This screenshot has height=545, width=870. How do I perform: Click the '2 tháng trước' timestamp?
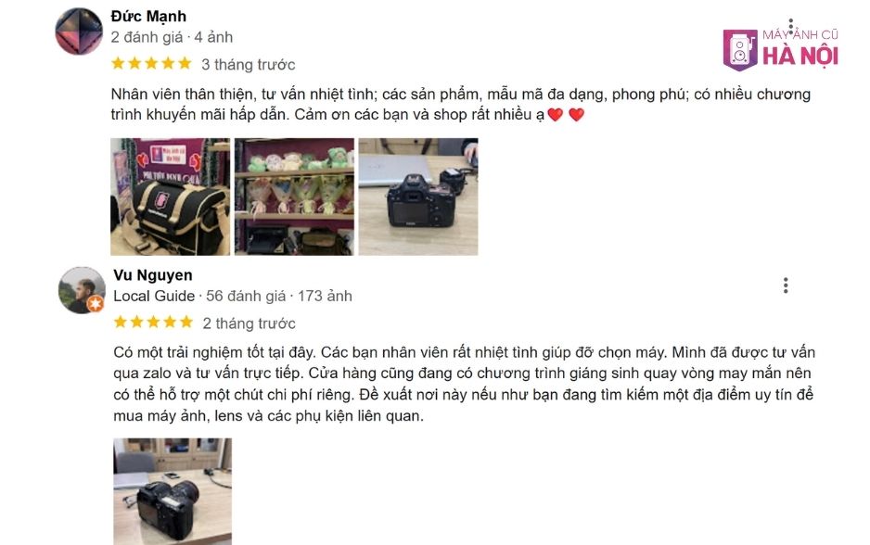tap(249, 323)
